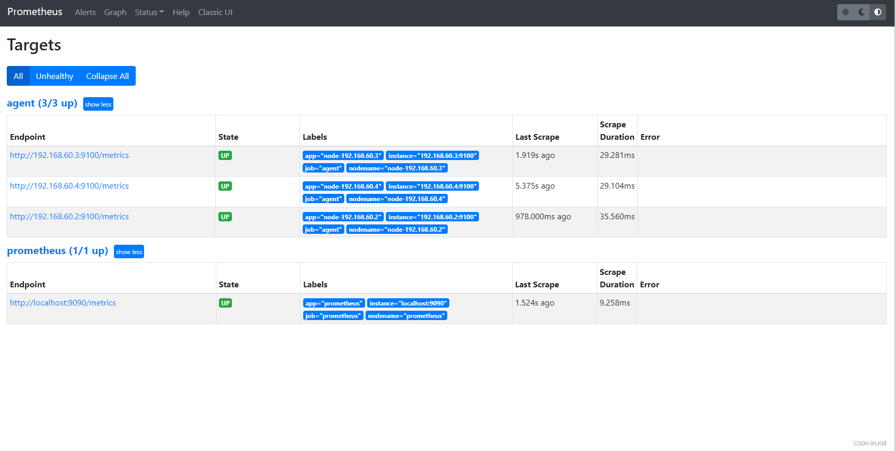Click Last Scrape header in prometheus table
The image size is (895, 451).
[537, 284]
